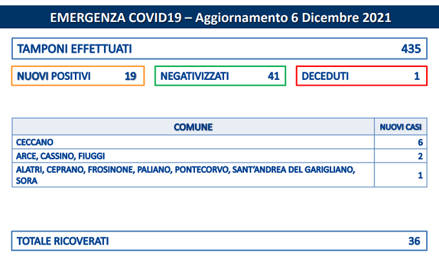Viewport: 439px width, 257px height.
Task: Select the CECCANO table row
Action: [x=219, y=142]
